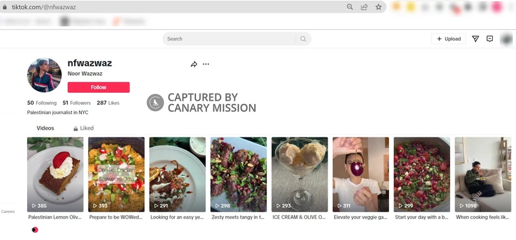Click the Upload button
516x240 pixels.
point(448,39)
